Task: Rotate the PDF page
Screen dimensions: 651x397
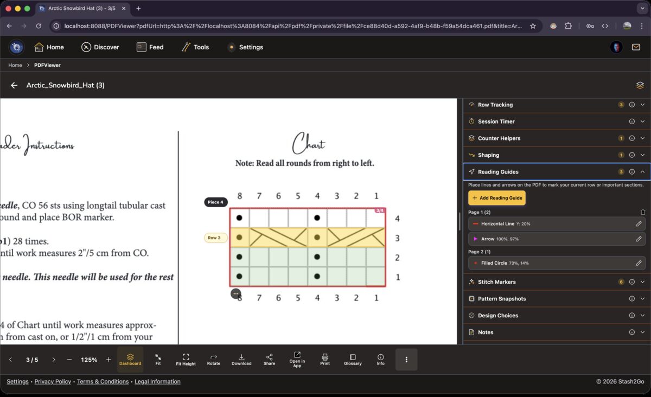Action: point(213,359)
